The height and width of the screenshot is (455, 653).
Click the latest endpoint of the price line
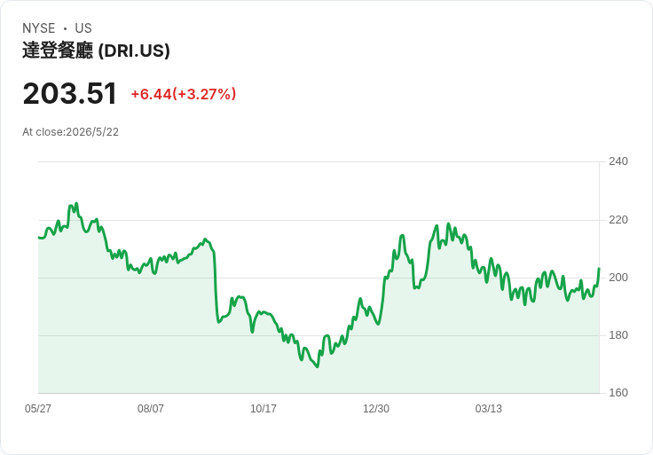tap(599, 269)
